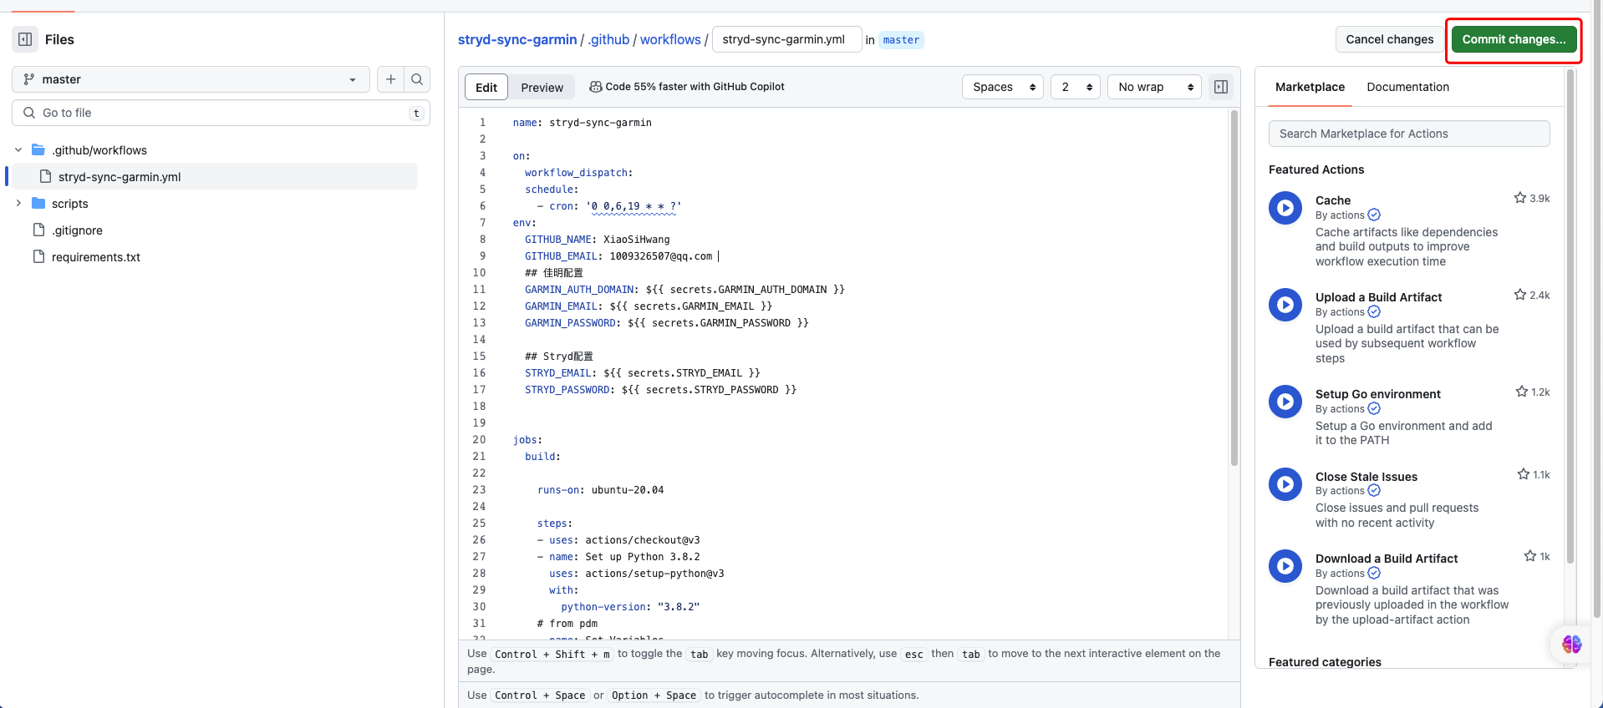
Task: Switch to the Edit tab
Action: coord(486,87)
